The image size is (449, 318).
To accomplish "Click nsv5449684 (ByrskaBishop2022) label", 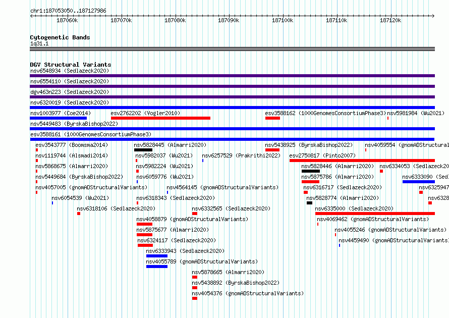I will click(x=79, y=177).
